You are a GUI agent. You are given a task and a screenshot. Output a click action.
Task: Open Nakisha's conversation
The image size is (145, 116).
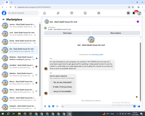coord(19,75)
